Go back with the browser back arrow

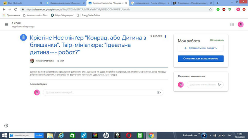pos(4,9)
